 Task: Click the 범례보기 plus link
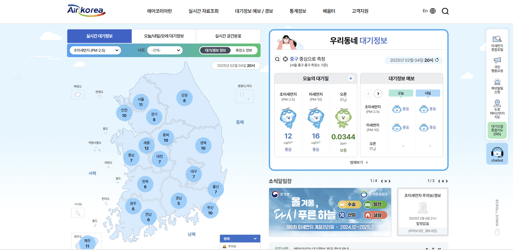[x=367, y=162]
